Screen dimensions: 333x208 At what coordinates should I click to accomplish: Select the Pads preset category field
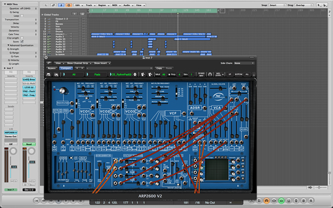point(97,74)
